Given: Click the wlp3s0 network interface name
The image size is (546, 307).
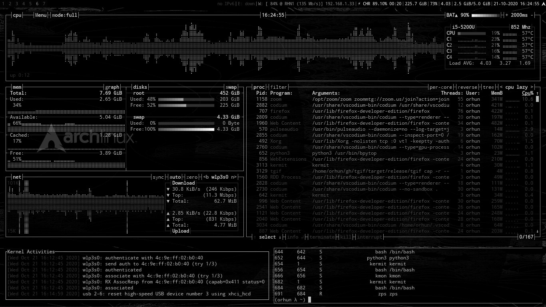Looking at the screenshot, I should click(x=219, y=177).
